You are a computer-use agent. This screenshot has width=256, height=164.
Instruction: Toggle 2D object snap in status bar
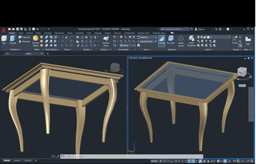(193, 161)
